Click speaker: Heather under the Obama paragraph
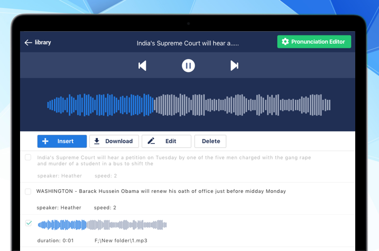379x251 pixels. pyautogui.click(x=59, y=208)
